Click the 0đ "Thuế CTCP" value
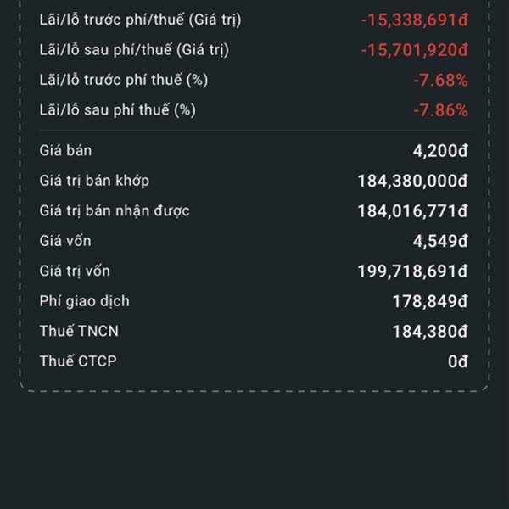Screen dimensions: 509x509 tap(458, 361)
